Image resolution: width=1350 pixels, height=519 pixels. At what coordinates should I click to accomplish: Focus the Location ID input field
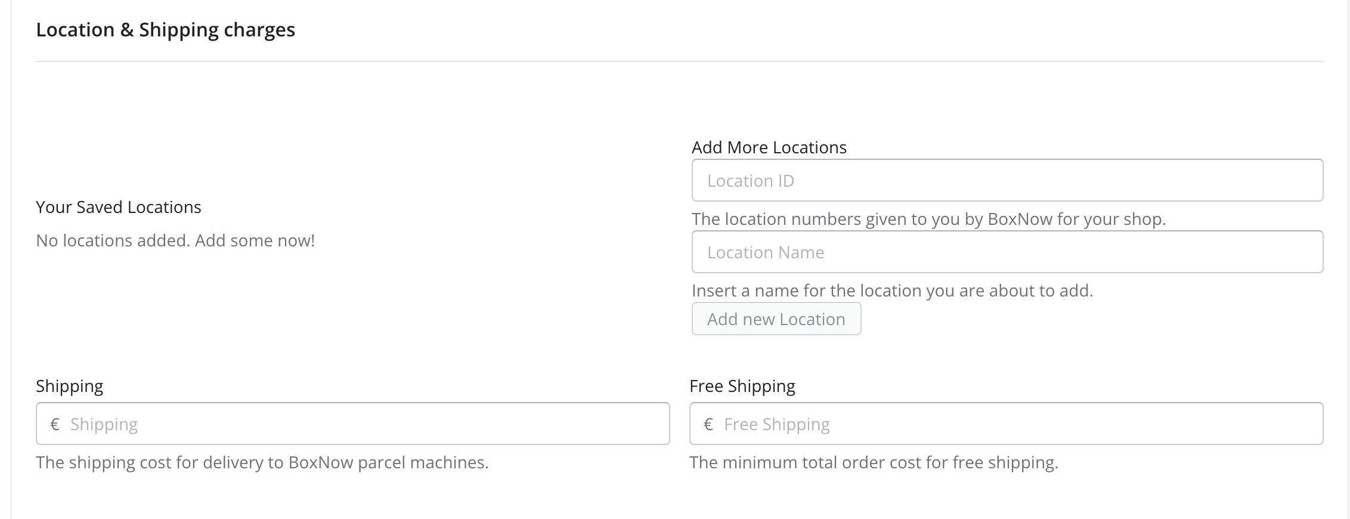[1007, 180]
